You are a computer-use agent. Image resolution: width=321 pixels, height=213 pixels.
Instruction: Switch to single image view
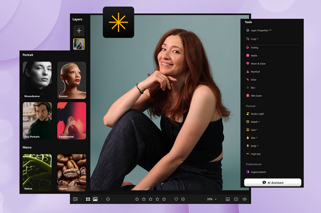pos(95,199)
